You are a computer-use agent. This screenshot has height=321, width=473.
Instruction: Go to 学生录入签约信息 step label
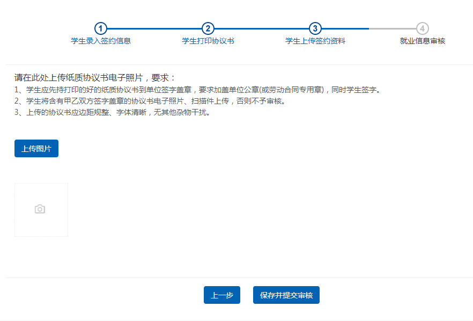coord(101,41)
